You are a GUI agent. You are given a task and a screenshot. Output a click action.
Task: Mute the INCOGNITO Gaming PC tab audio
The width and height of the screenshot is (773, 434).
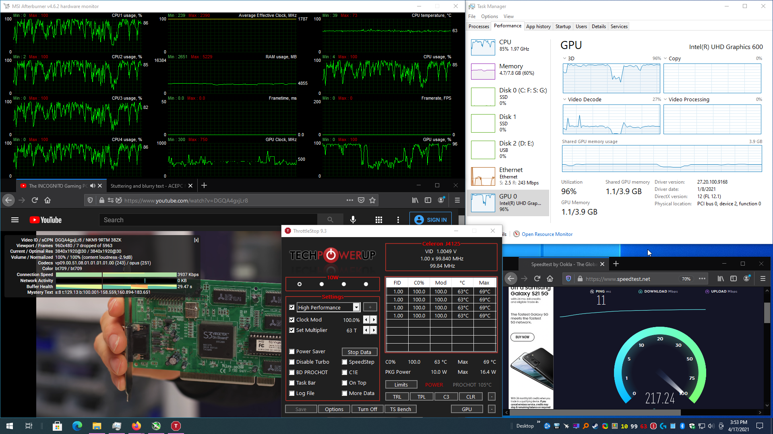93,186
